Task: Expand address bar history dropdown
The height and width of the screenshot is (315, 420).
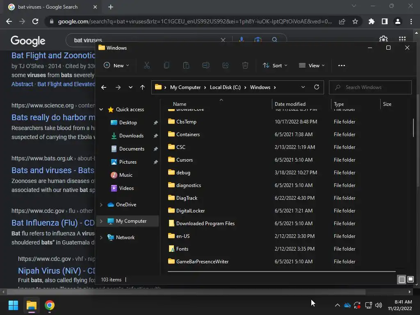Action: click(x=303, y=87)
